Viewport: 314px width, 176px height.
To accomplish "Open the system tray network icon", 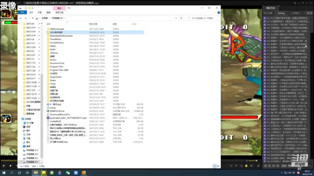I will click(286, 173).
